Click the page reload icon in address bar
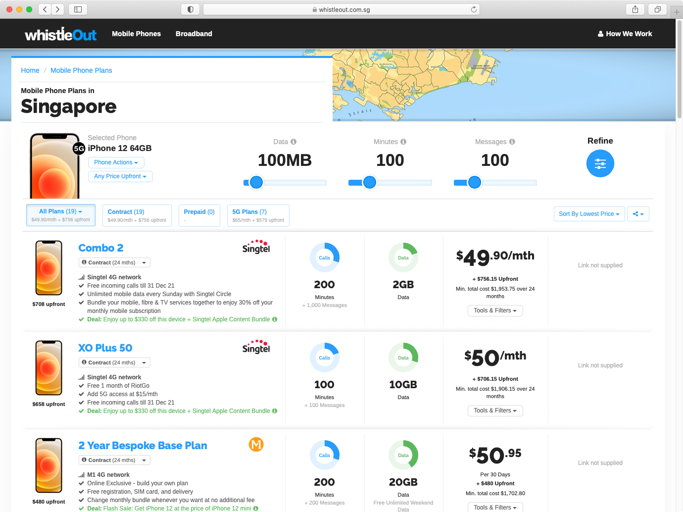 [x=474, y=9]
